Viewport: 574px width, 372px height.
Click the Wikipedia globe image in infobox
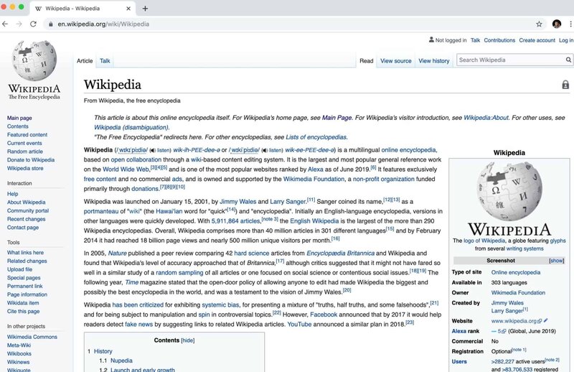[509, 191]
